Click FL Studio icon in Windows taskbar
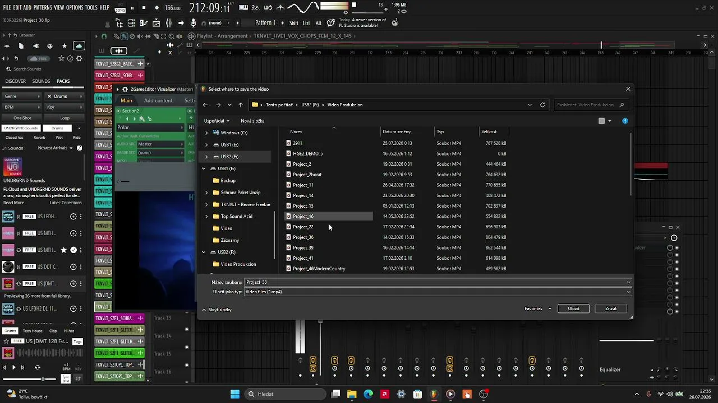This screenshot has width=718, height=403. coord(434,394)
